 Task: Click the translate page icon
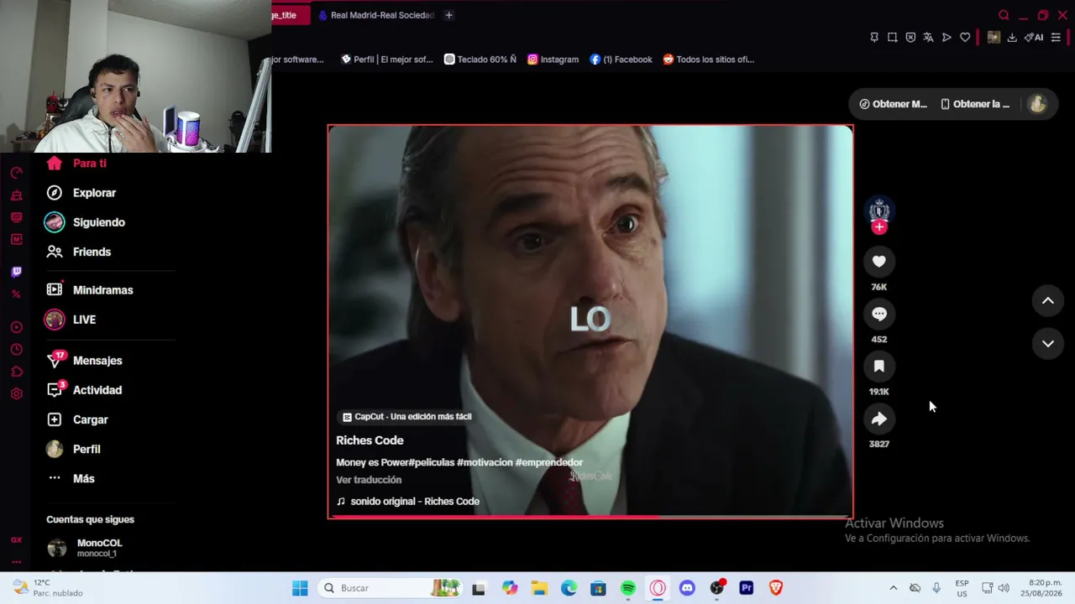coord(928,37)
